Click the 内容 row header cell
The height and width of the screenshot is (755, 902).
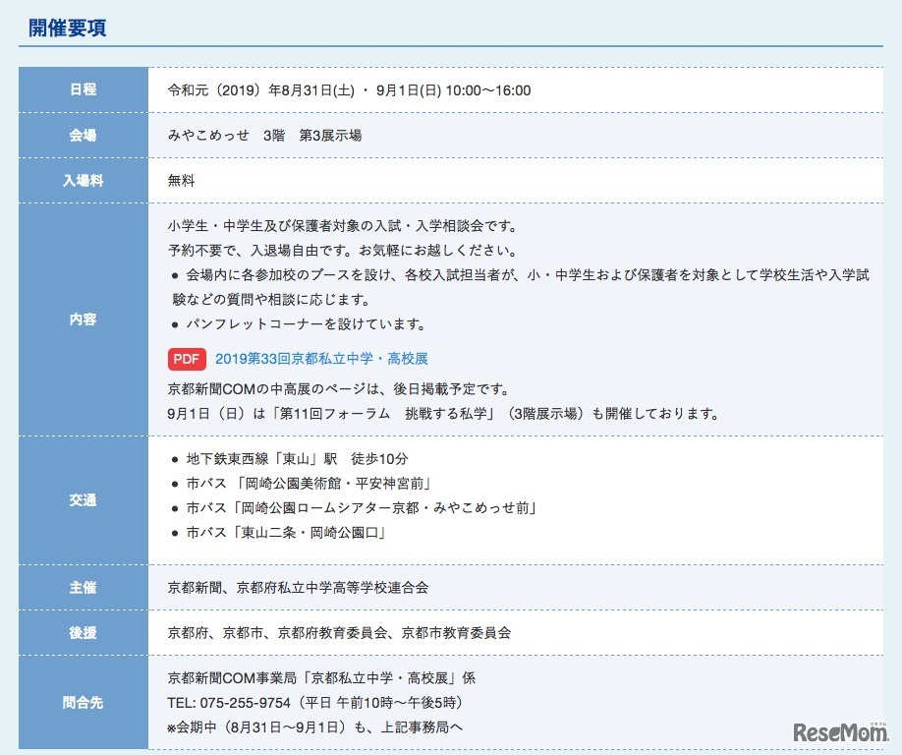click(x=84, y=319)
